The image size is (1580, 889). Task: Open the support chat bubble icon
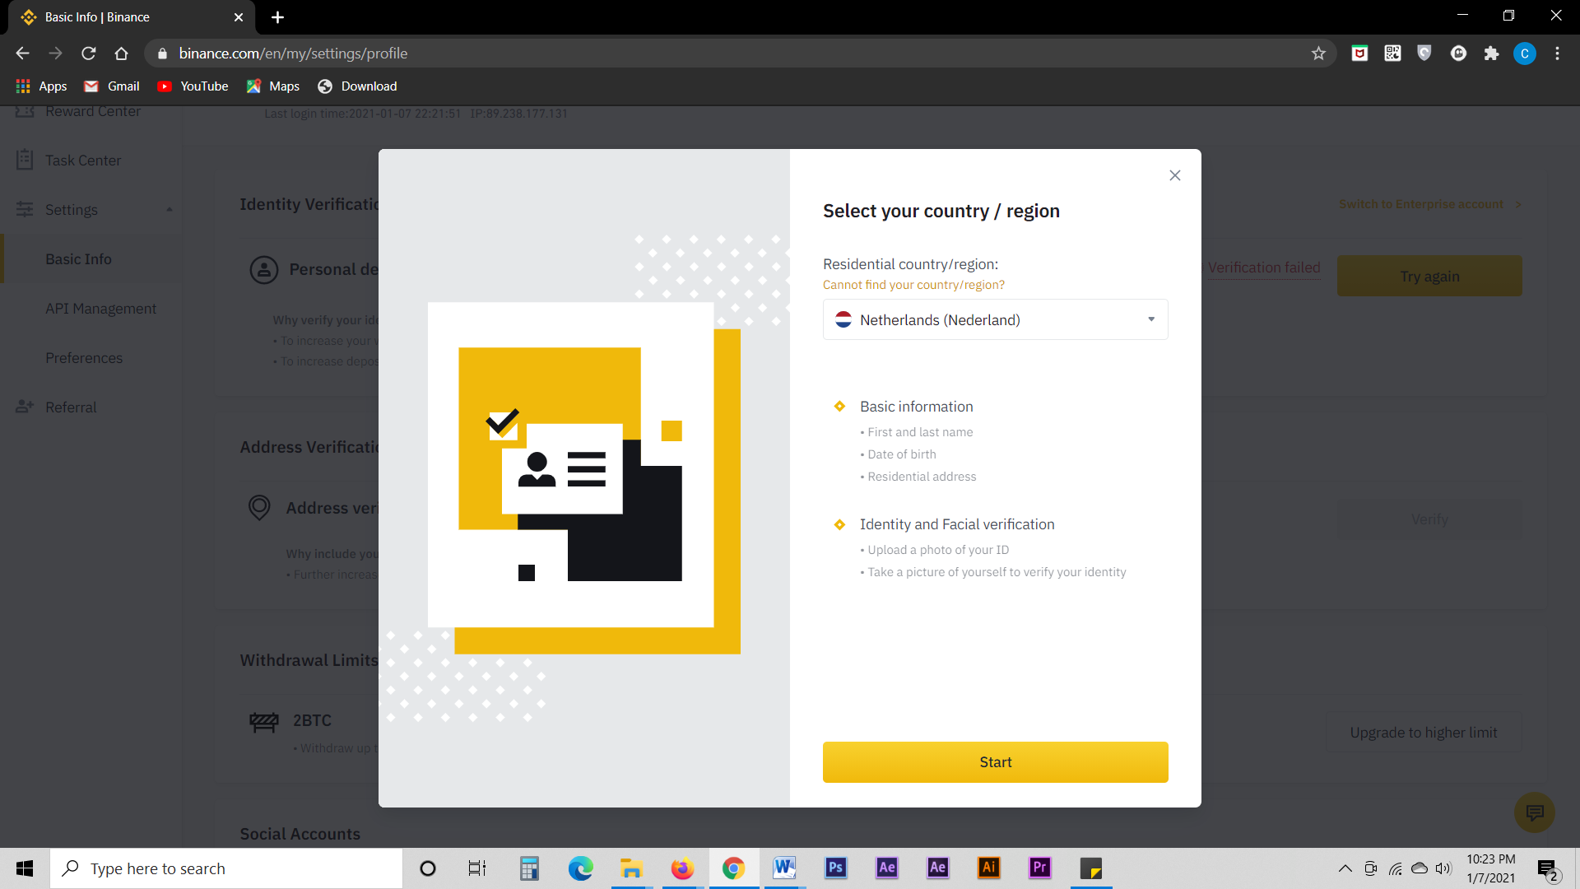pyautogui.click(x=1534, y=813)
